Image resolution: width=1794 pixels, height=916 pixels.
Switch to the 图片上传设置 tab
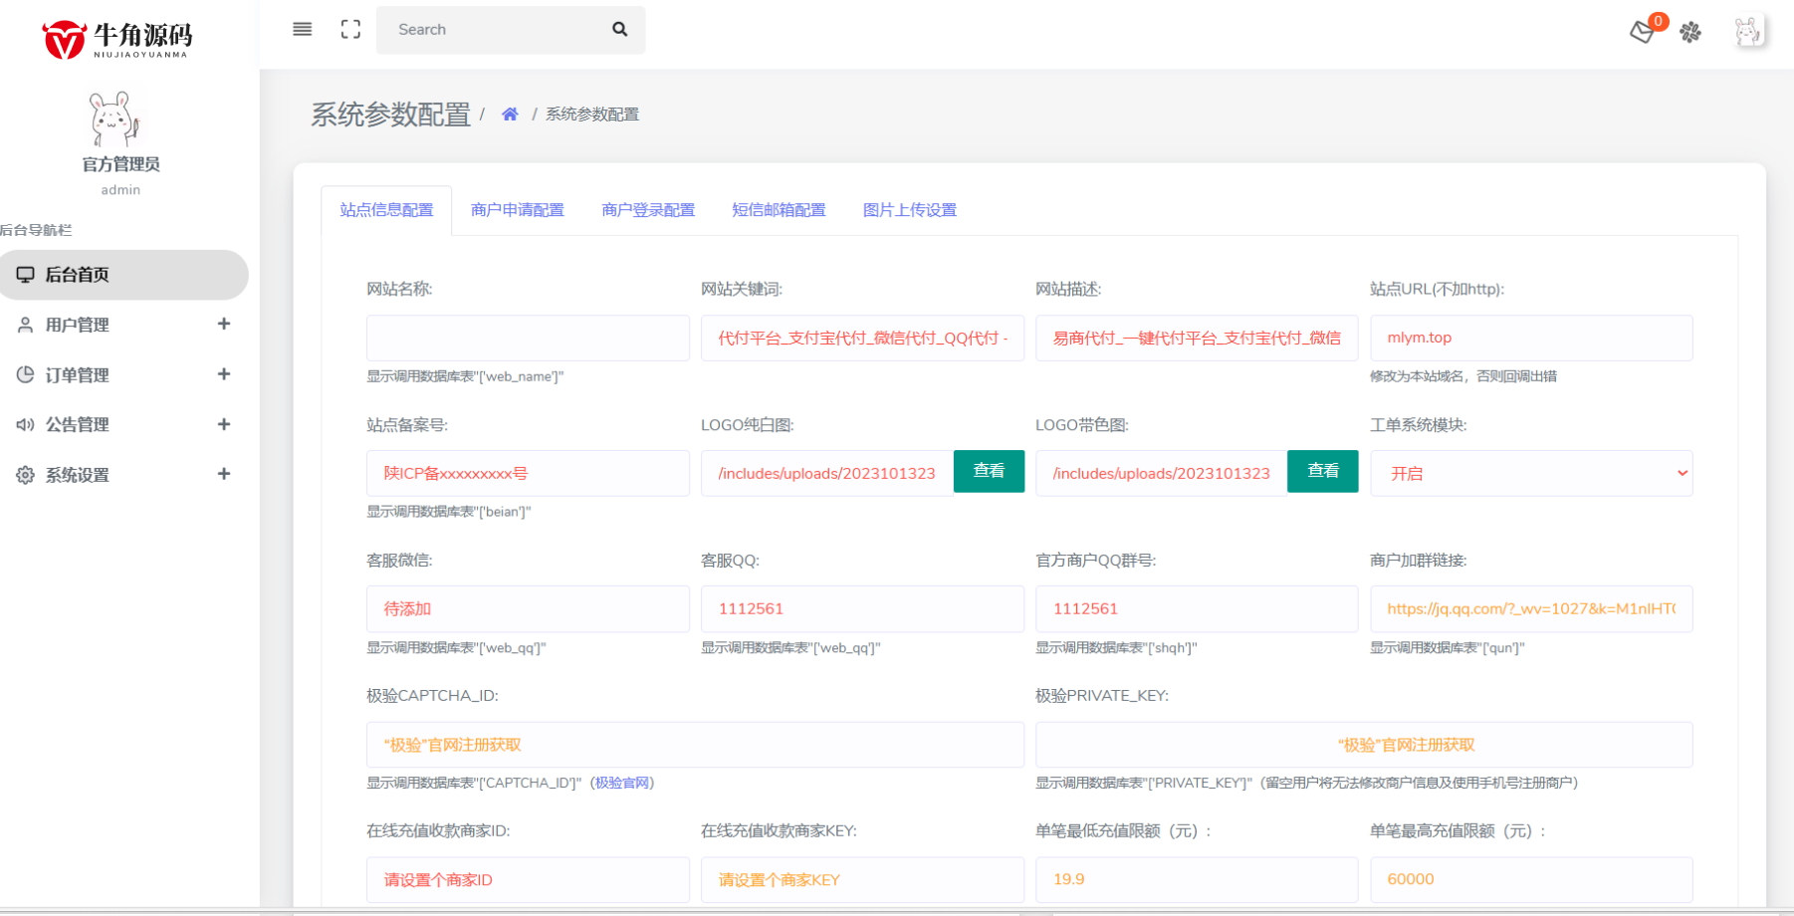point(910,210)
